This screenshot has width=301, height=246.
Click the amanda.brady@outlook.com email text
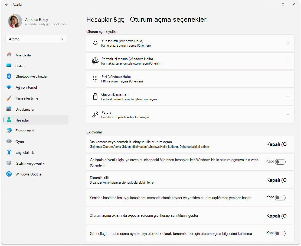click(x=46, y=24)
